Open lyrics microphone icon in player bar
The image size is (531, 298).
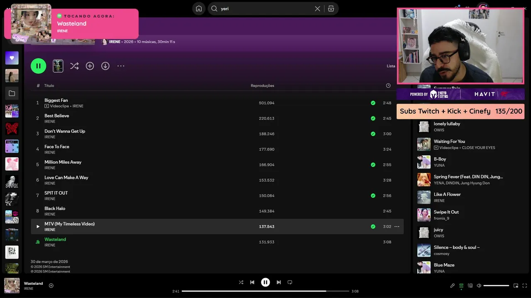tap(453, 286)
